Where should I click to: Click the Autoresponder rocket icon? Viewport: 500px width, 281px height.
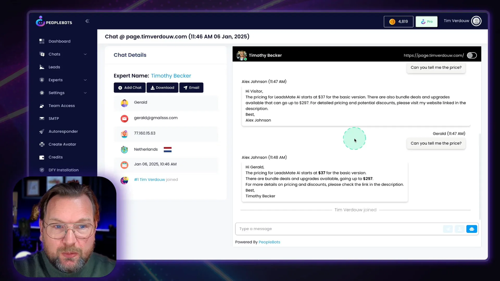click(42, 131)
